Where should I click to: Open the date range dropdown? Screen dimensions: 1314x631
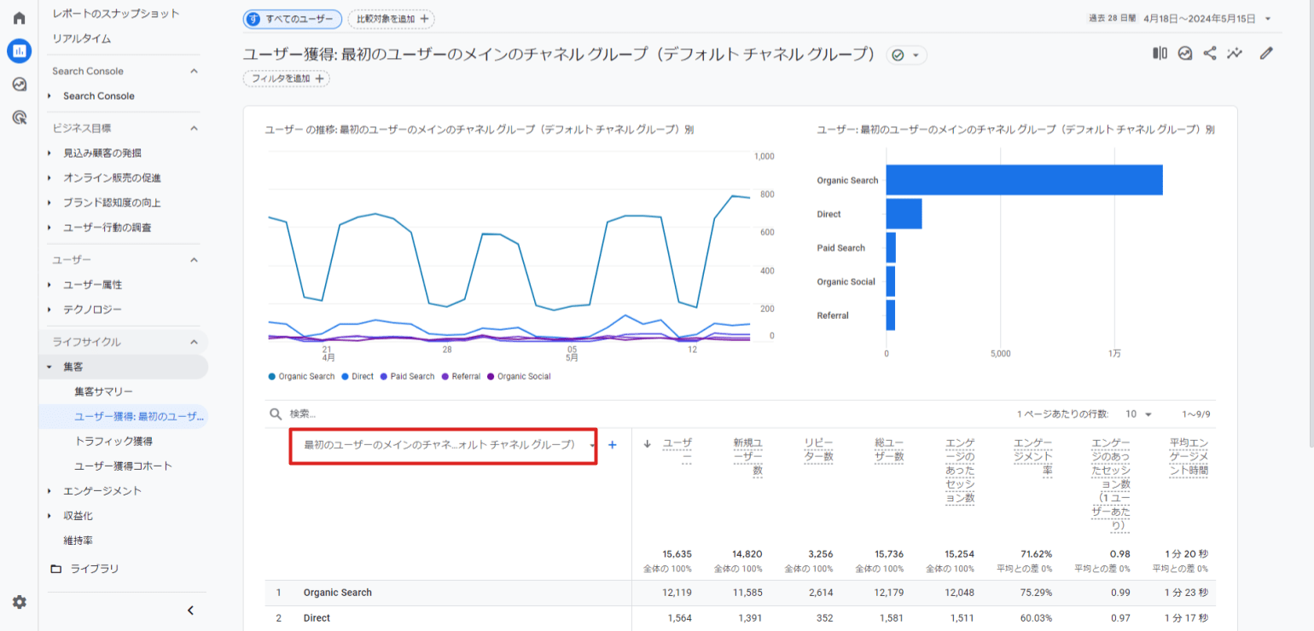1268,19
